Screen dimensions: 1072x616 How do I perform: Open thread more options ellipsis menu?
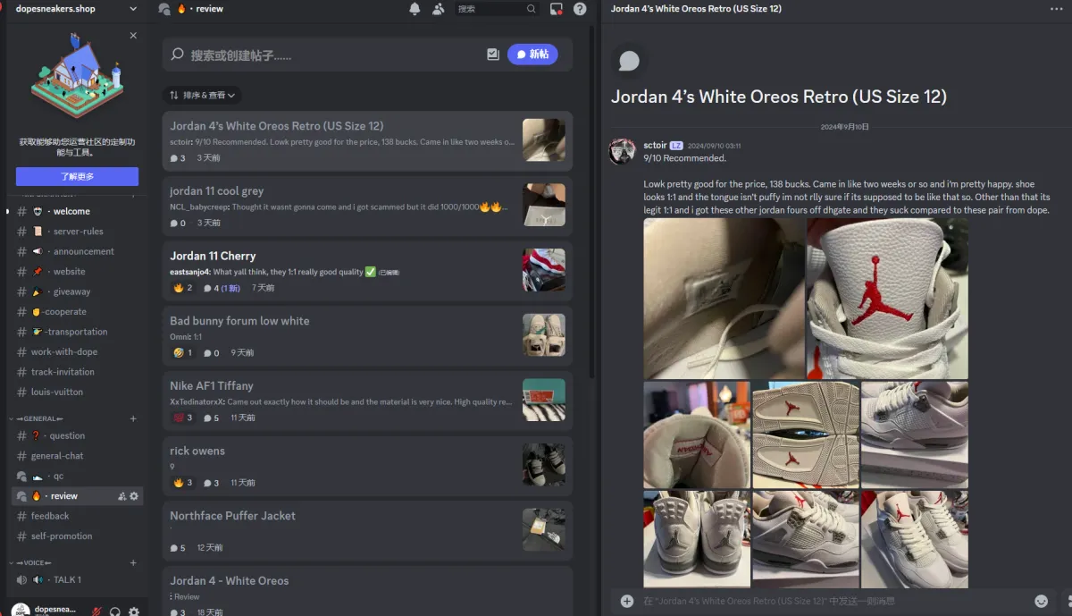(1057, 9)
